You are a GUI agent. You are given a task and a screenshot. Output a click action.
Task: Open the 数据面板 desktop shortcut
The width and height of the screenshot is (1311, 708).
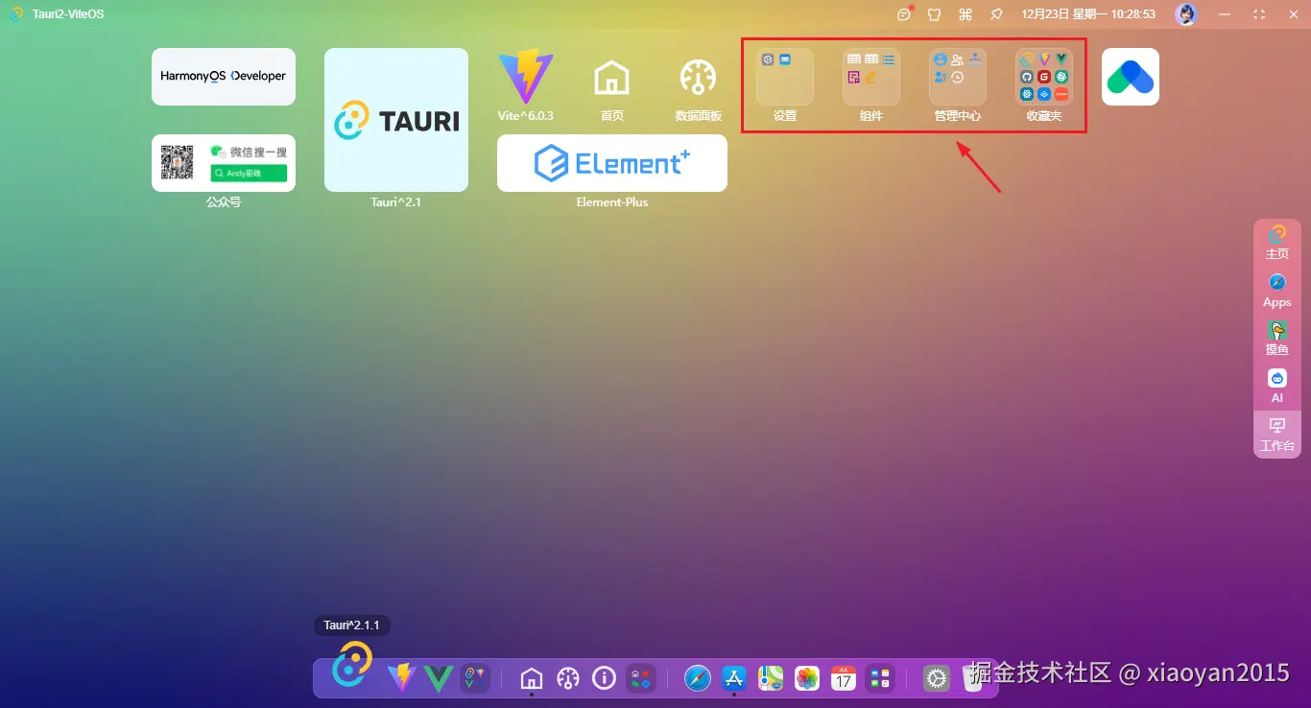click(x=699, y=85)
